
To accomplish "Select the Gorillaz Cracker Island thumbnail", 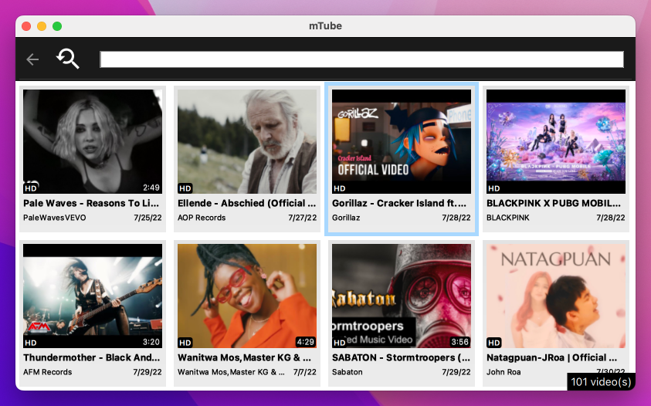I will 402,141.
